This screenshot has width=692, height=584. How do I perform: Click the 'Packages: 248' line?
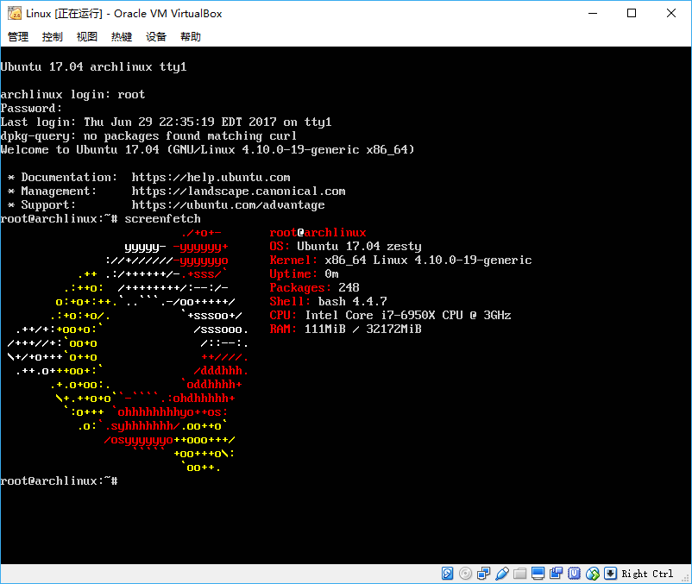(314, 287)
